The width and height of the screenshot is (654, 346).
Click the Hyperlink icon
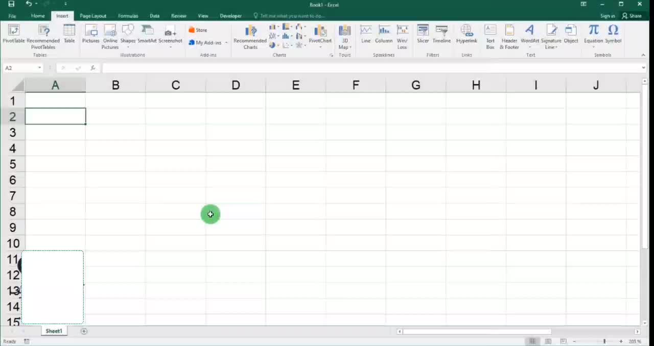pos(466,34)
